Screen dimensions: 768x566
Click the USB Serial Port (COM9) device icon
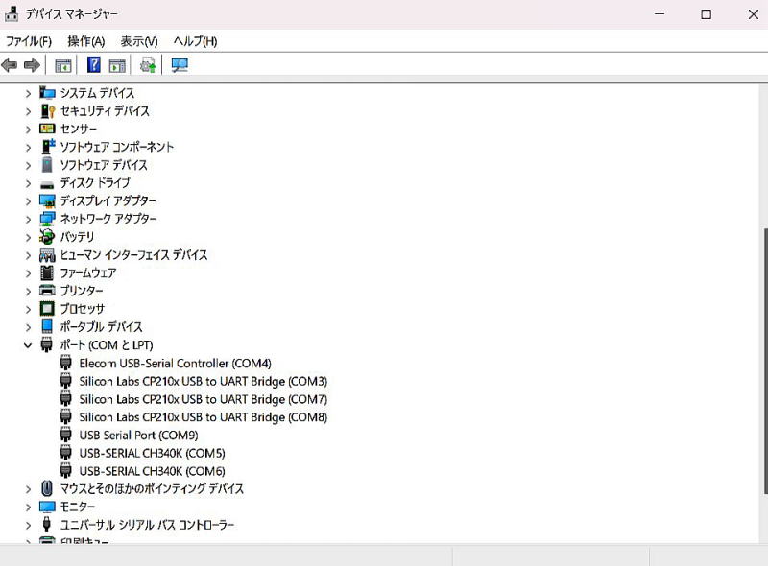tap(66, 436)
